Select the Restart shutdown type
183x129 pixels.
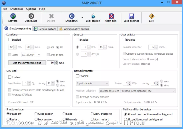8,119
